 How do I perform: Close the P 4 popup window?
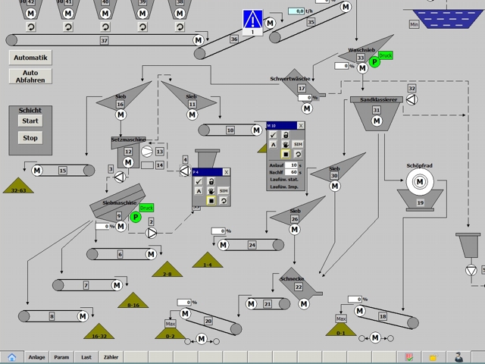(226, 172)
